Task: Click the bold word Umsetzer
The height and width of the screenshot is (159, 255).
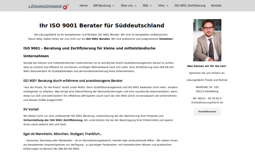Action: click(166, 39)
